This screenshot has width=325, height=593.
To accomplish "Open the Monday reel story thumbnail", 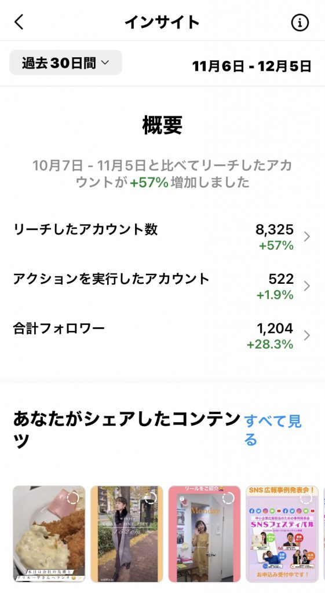I will coord(205,533).
